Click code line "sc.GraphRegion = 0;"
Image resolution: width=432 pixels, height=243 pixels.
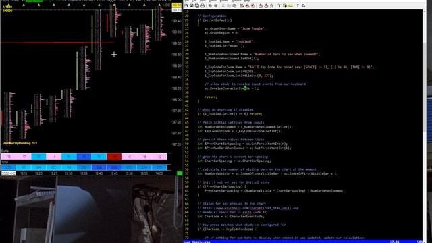pos(222,33)
